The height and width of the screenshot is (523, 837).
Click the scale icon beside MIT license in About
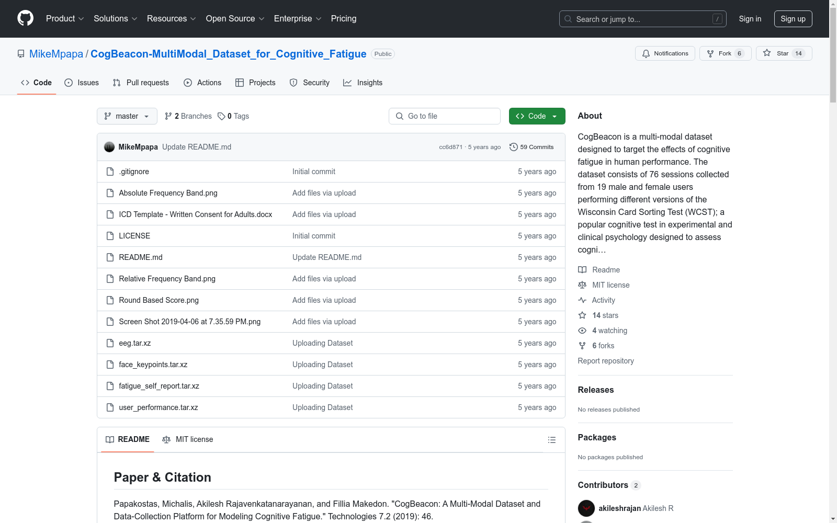(582, 285)
